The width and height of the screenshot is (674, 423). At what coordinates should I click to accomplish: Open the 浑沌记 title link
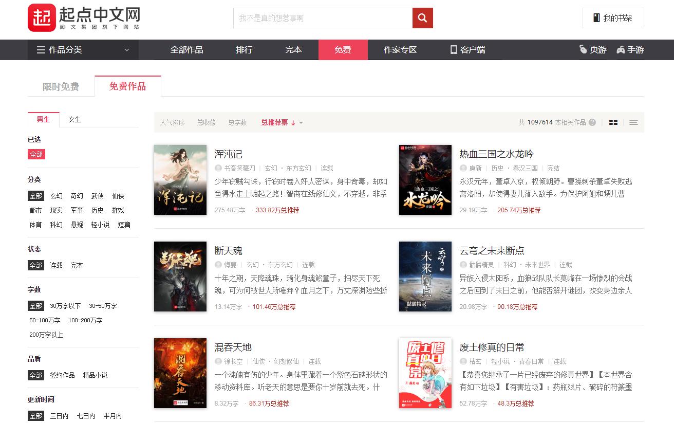coord(229,154)
